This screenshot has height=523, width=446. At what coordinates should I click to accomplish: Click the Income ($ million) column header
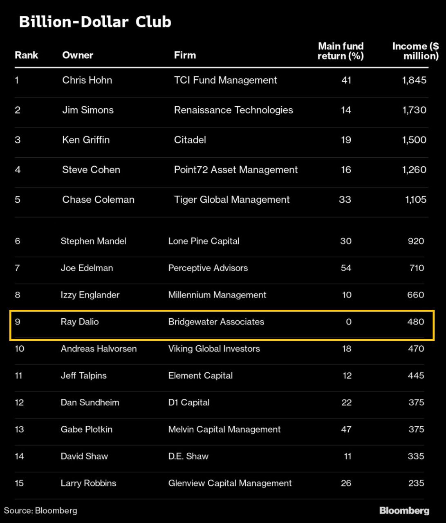tap(415, 51)
